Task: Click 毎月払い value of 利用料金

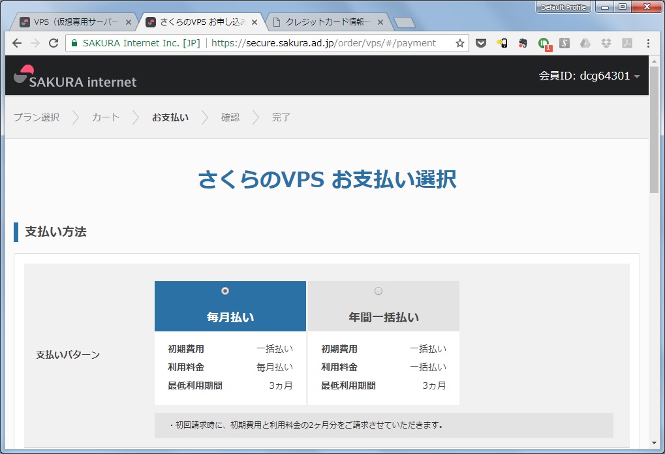Action: coord(274,367)
